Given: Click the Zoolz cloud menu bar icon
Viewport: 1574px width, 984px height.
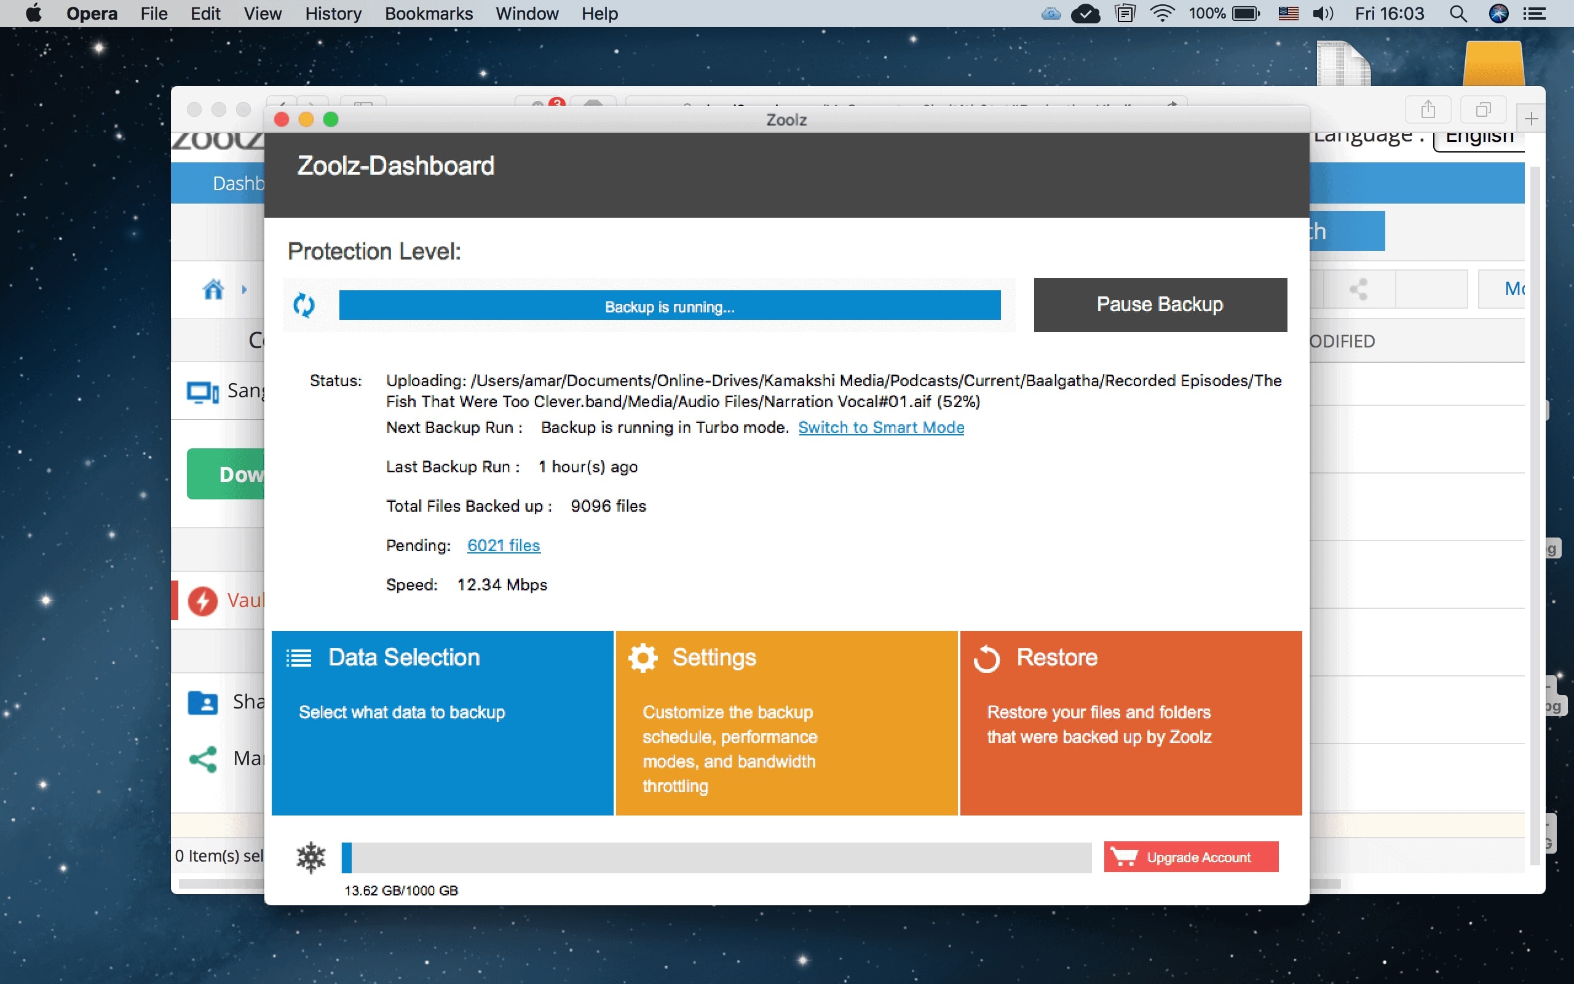Looking at the screenshot, I should tap(1050, 14).
